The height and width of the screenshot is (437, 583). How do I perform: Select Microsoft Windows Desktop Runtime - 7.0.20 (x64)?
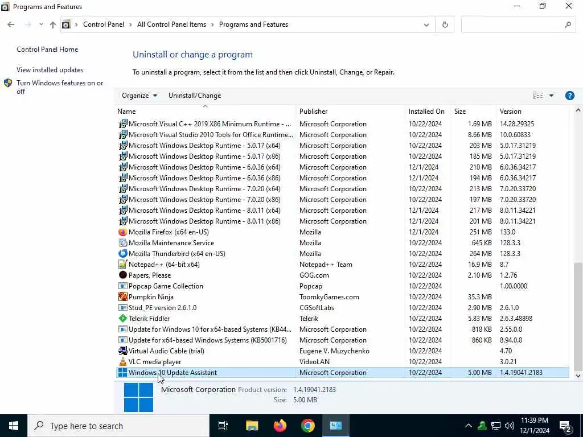pos(342,189)
